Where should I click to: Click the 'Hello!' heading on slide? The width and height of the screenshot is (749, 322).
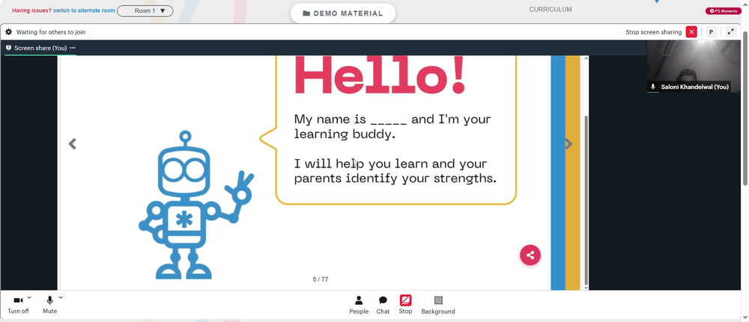tap(380, 75)
